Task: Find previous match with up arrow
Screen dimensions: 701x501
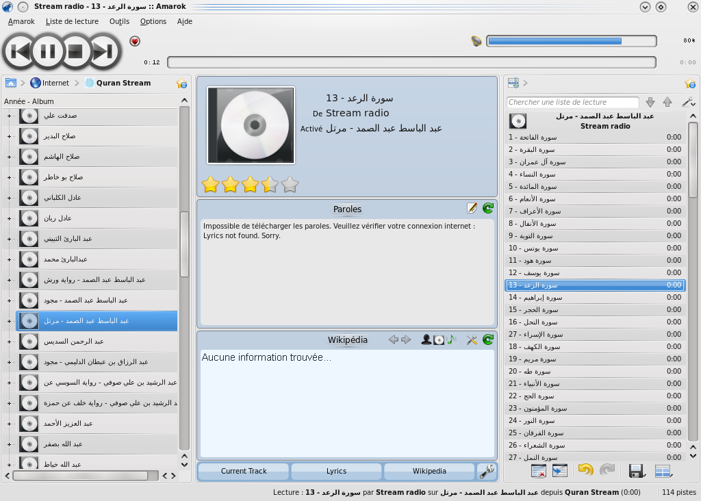Action: (667, 103)
